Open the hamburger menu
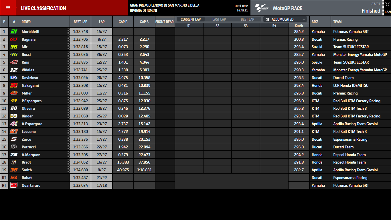 coord(8,8)
